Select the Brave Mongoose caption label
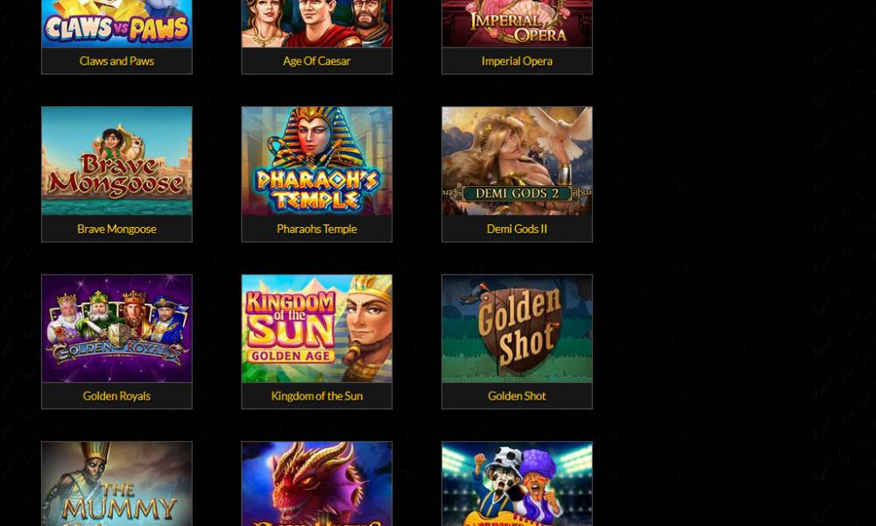Image resolution: width=876 pixels, height=526 pixels. coord(117,229)
